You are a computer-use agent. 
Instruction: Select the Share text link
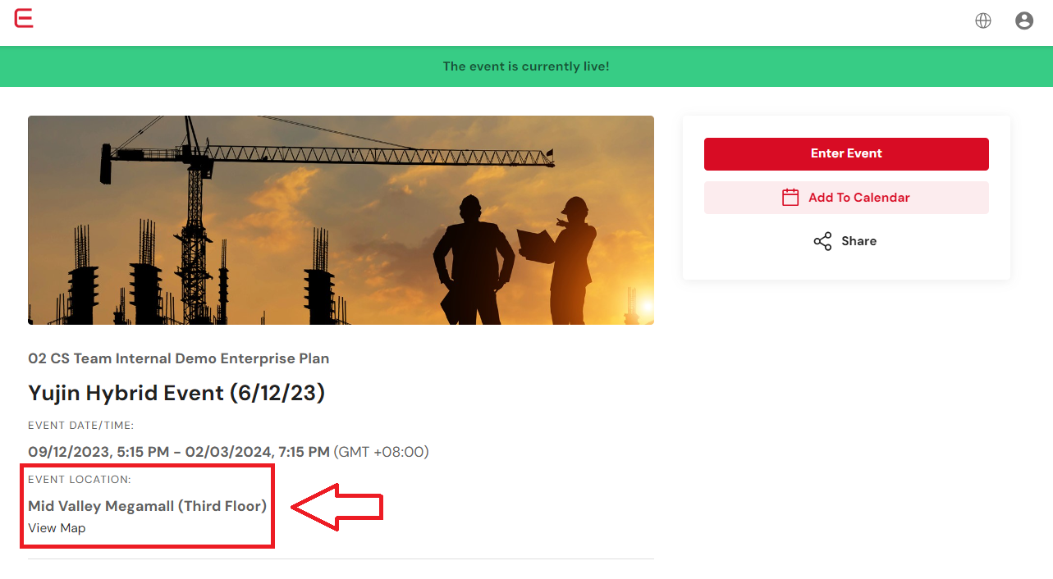click(859, 241)
